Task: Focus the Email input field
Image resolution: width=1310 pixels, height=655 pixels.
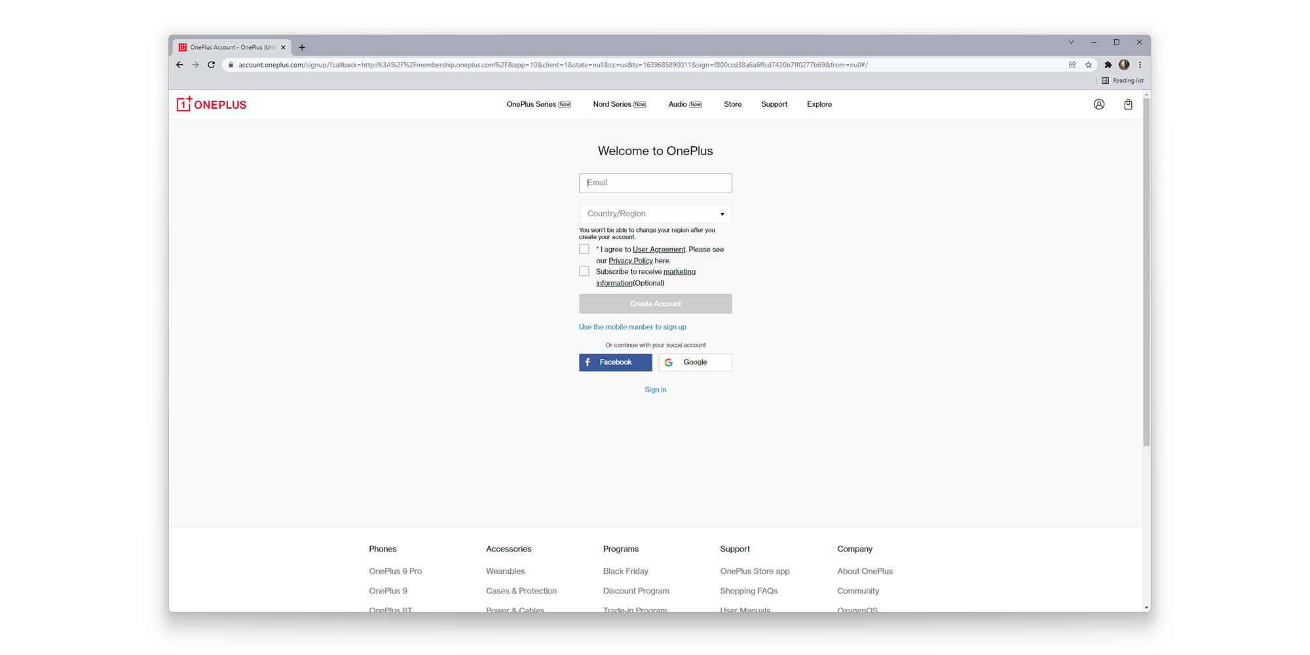Action: point(655,183)
